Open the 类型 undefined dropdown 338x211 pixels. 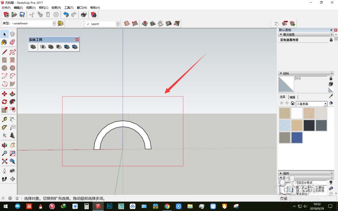coord(54,24)
